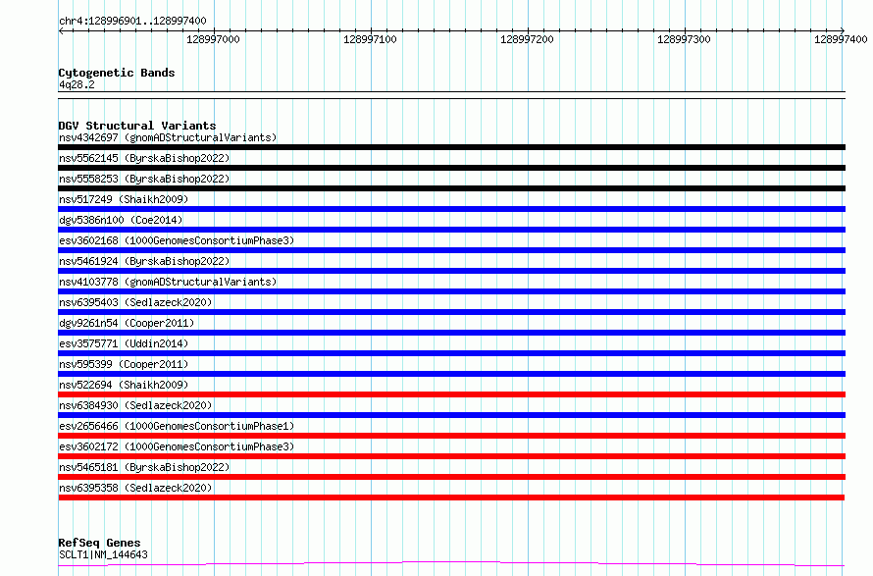Open variant nsv517249 Shaikh2009 label

pyautogui.click(x=124, y=199)
